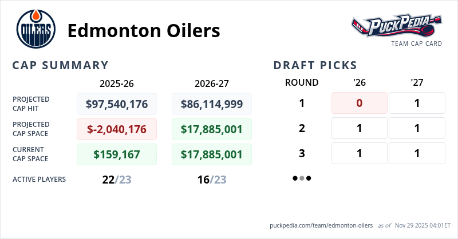Select the round 2 pick box for '26

point(360,128)
